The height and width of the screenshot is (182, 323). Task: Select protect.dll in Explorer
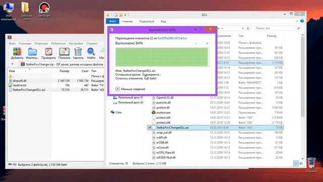pyautogui.click(x=163, y=108)
